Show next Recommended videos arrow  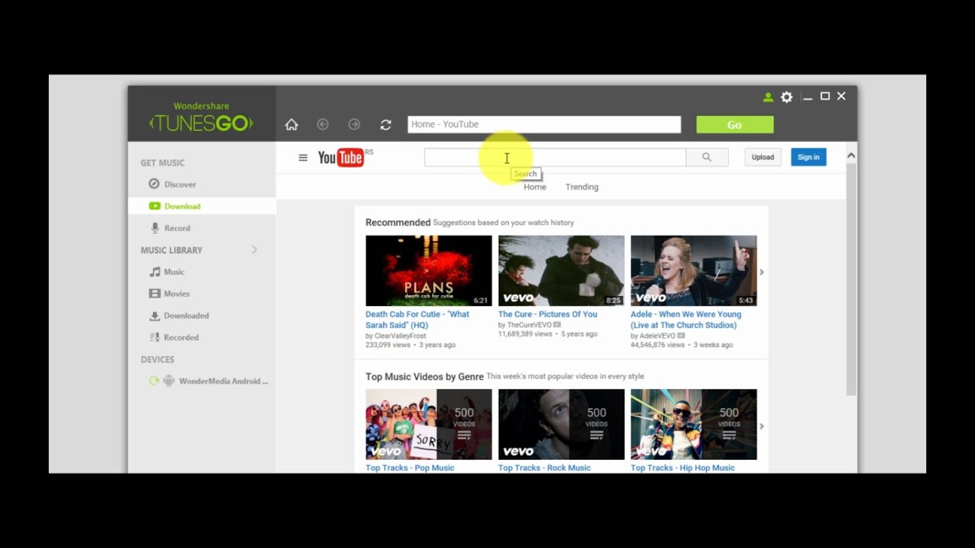coord(762,272)
